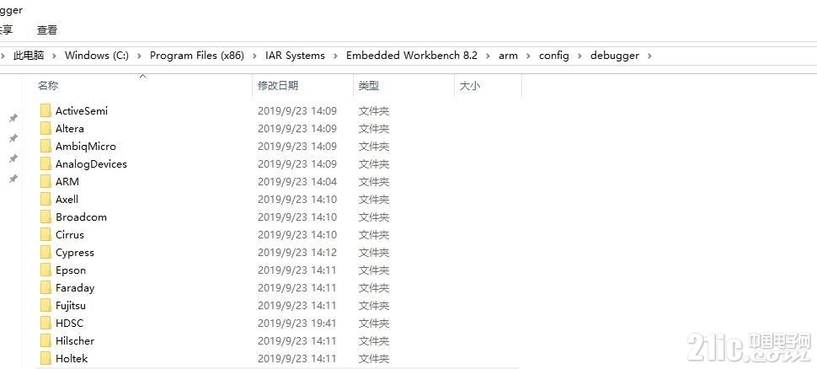
Task: Sort by the 名称 column header
Action: tap(48, 85)
